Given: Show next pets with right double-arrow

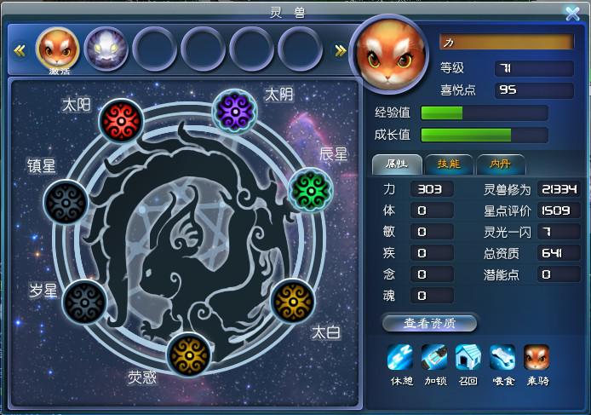Looking at the screenshot, I should [x=341, y=50].
